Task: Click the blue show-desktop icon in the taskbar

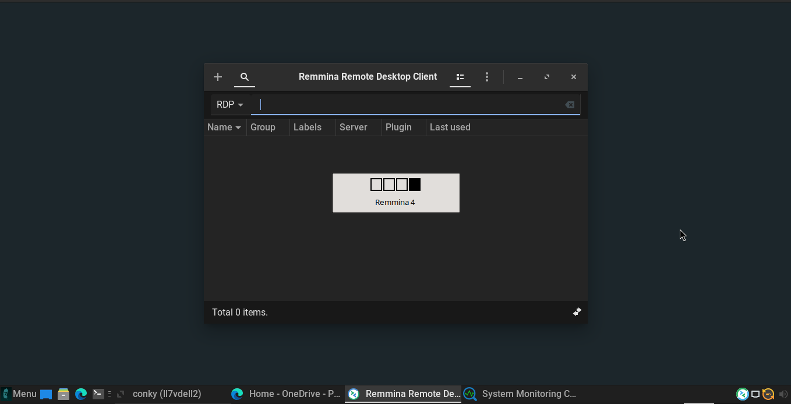Action: click(x=46, y=394)
